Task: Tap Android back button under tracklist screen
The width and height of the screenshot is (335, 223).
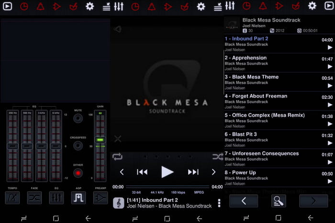Action: click(311, 218)
